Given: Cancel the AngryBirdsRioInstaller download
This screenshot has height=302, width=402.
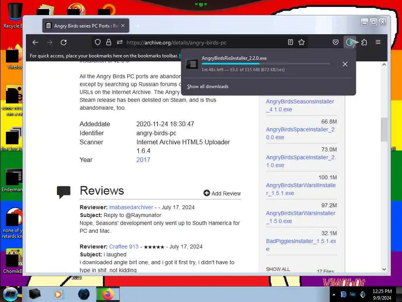Looking at the screenshot, I should tap(345, 64).
